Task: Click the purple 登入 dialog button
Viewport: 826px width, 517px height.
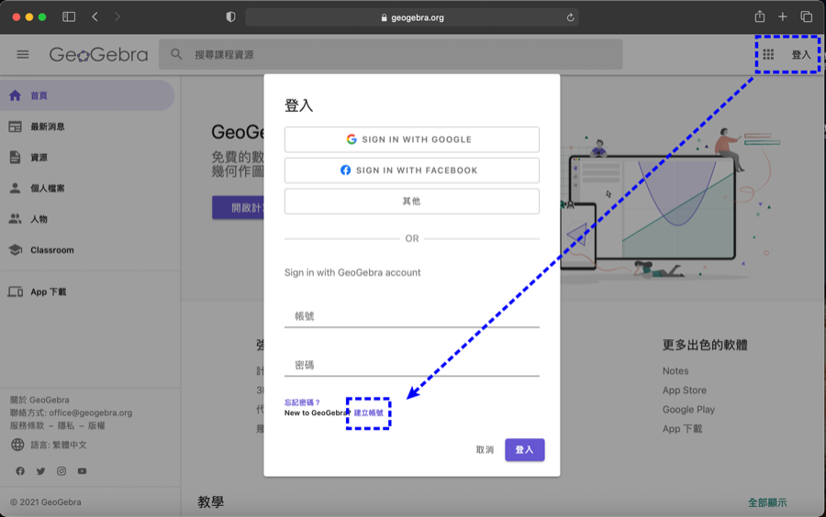Action: pos(525,450)
